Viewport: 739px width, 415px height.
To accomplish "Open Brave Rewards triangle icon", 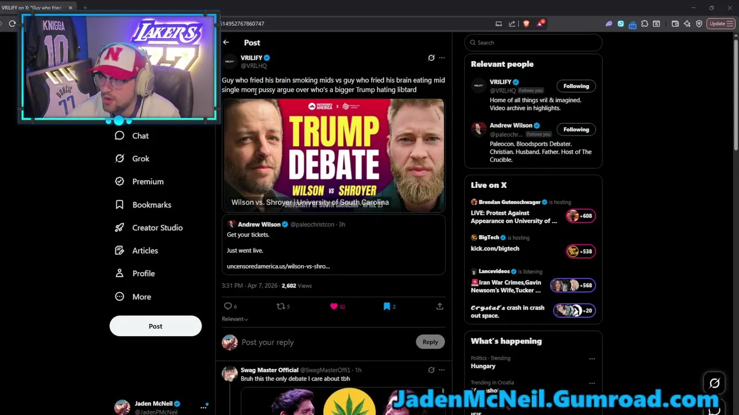I will [x=540, y=24].
